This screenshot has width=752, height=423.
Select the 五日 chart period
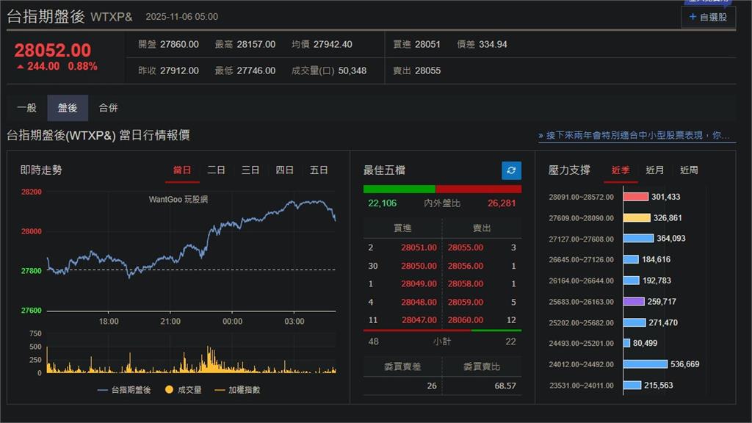point(319,170)
